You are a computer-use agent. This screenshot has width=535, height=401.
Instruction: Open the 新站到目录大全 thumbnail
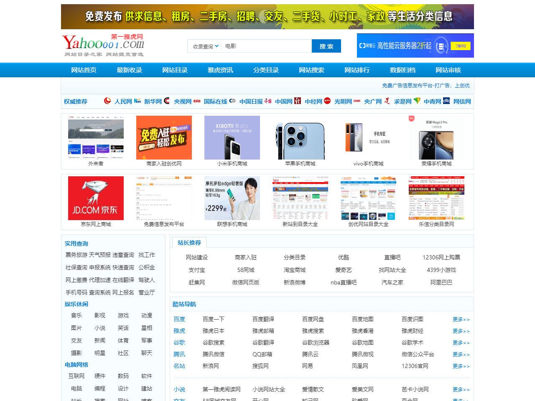[x=300, y=198]
